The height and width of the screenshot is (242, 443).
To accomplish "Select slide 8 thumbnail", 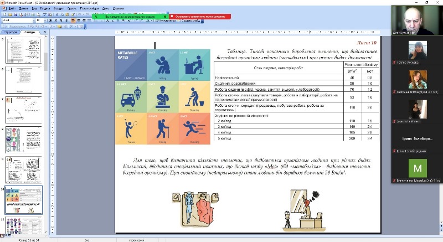I will tap(24, 140).
